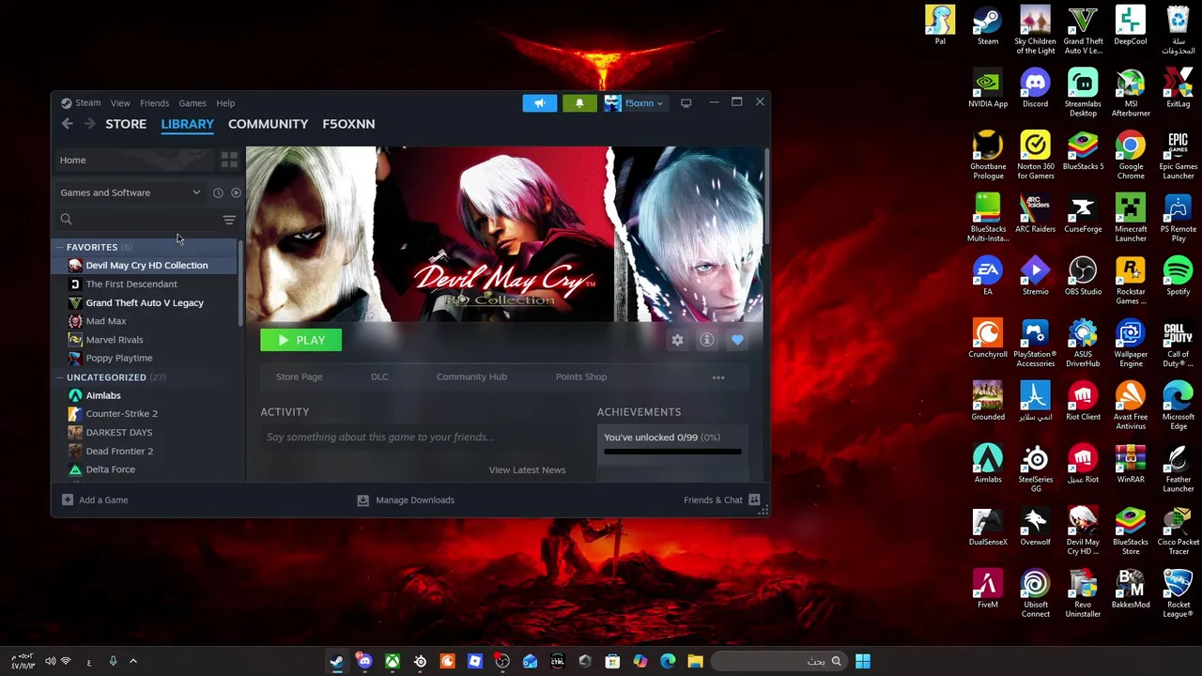The width and height of the screenshot is (1202, 676).
Task: Sort library by recent activity clock icon
Action: (x=218, y=192)
